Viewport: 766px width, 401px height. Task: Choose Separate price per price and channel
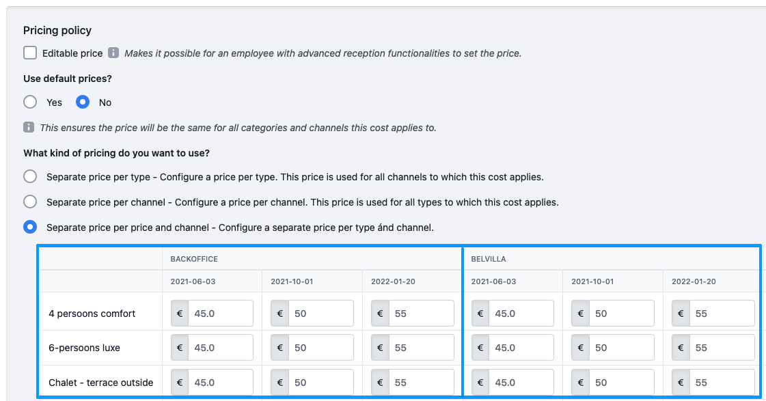[x=30, y=227]
